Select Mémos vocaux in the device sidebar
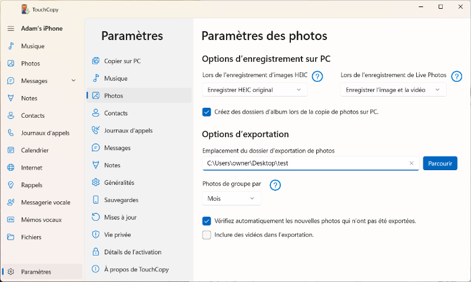This screenshot has height=282, width=471. [x=41, y=220]
